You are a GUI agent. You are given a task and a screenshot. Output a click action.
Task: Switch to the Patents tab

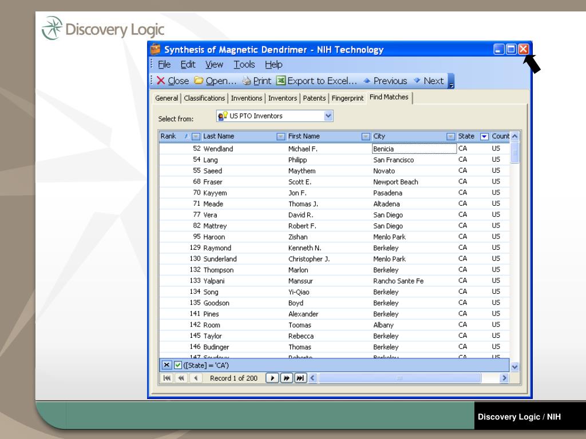[x=314, y=98]
